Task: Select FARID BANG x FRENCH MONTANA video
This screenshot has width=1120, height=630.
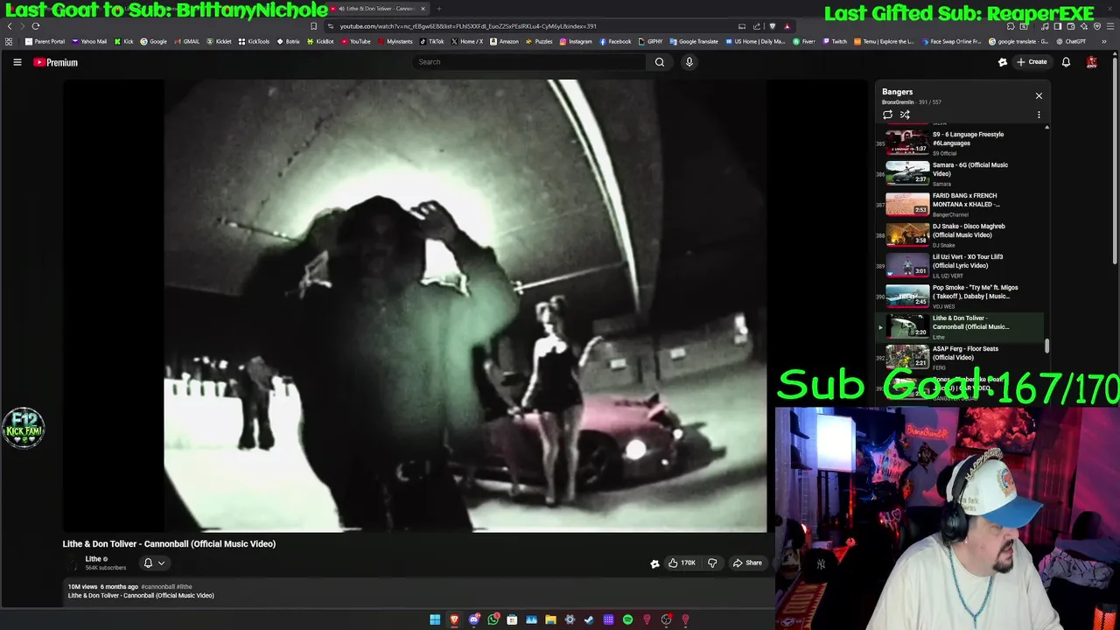Action: point(961,204)
